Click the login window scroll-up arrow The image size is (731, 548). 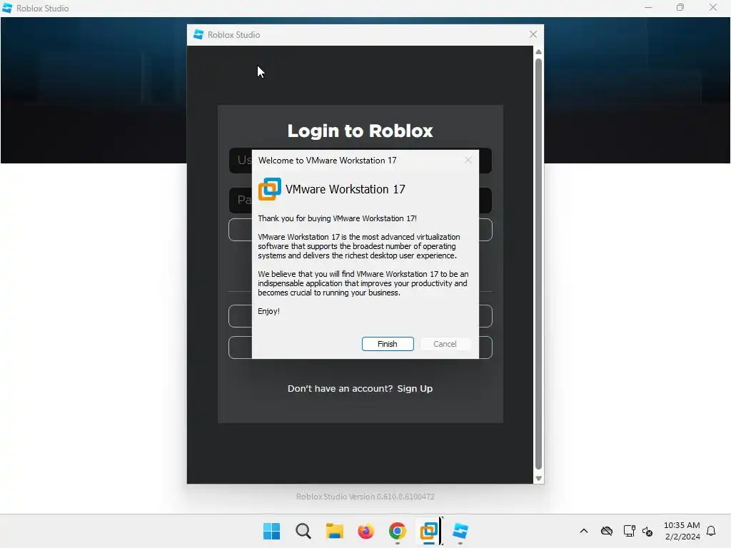tap(538, 51)
